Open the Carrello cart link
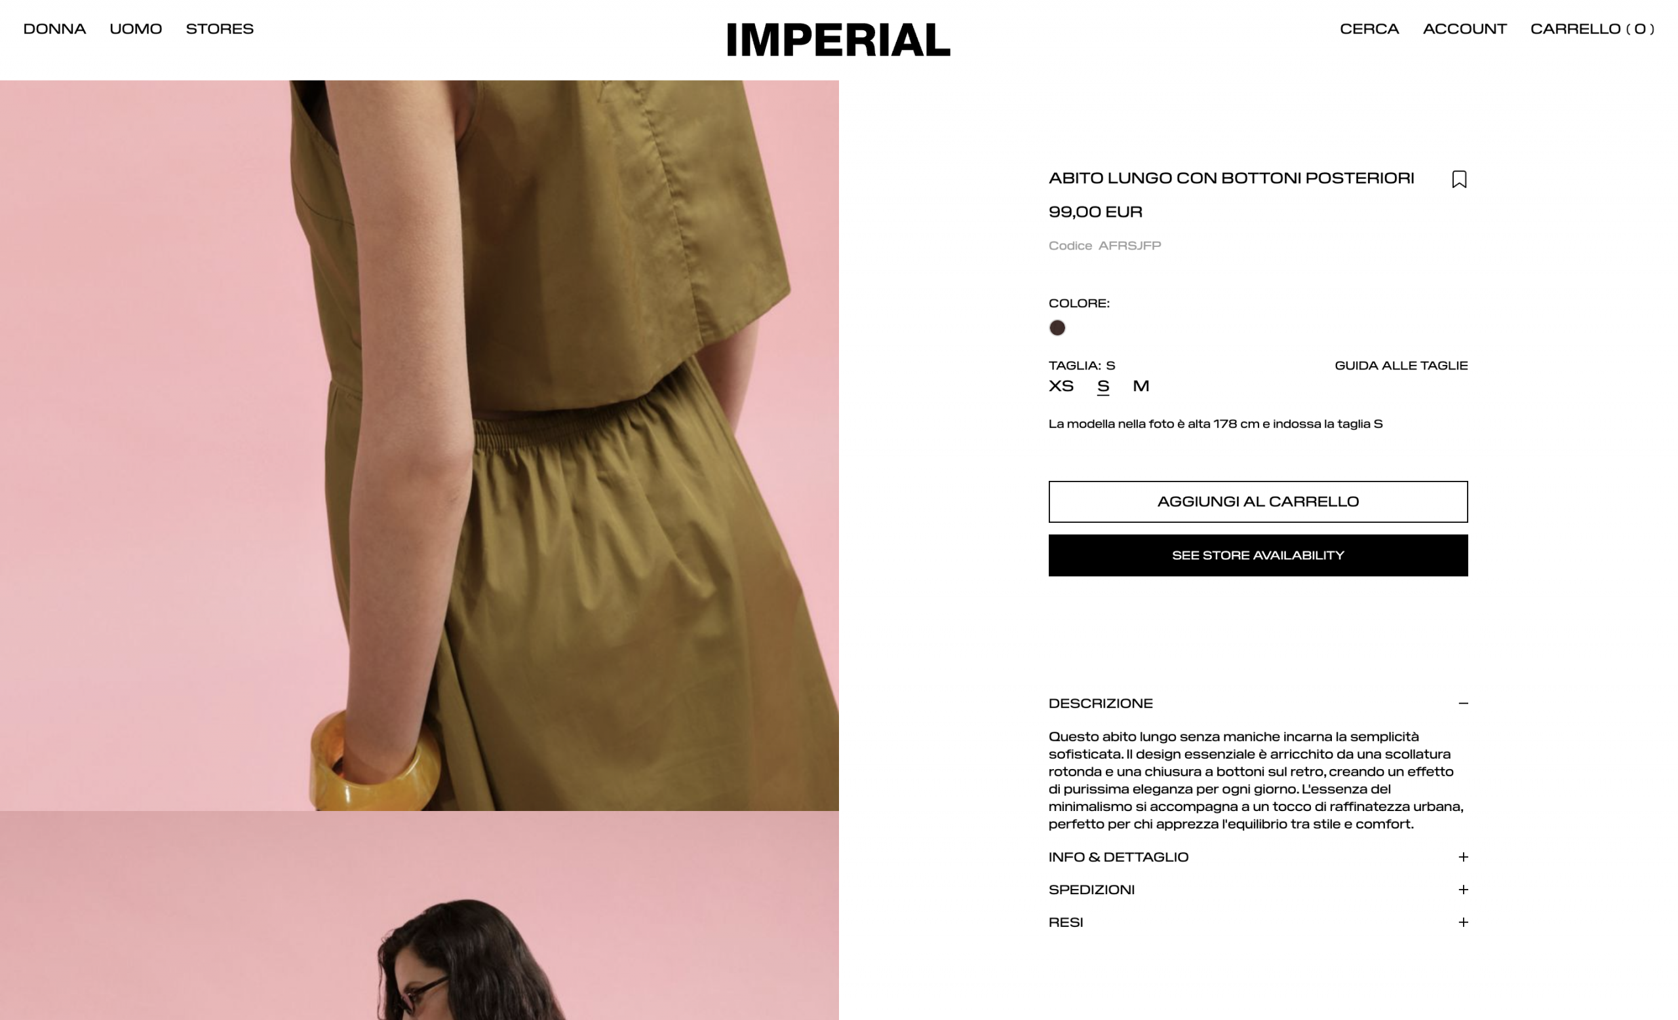 coord(1591,29)
